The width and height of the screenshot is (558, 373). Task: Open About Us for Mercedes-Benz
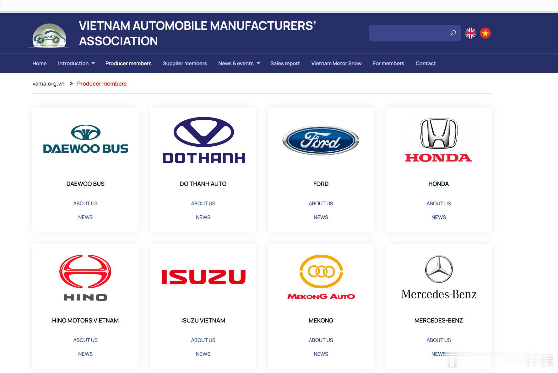439,340
